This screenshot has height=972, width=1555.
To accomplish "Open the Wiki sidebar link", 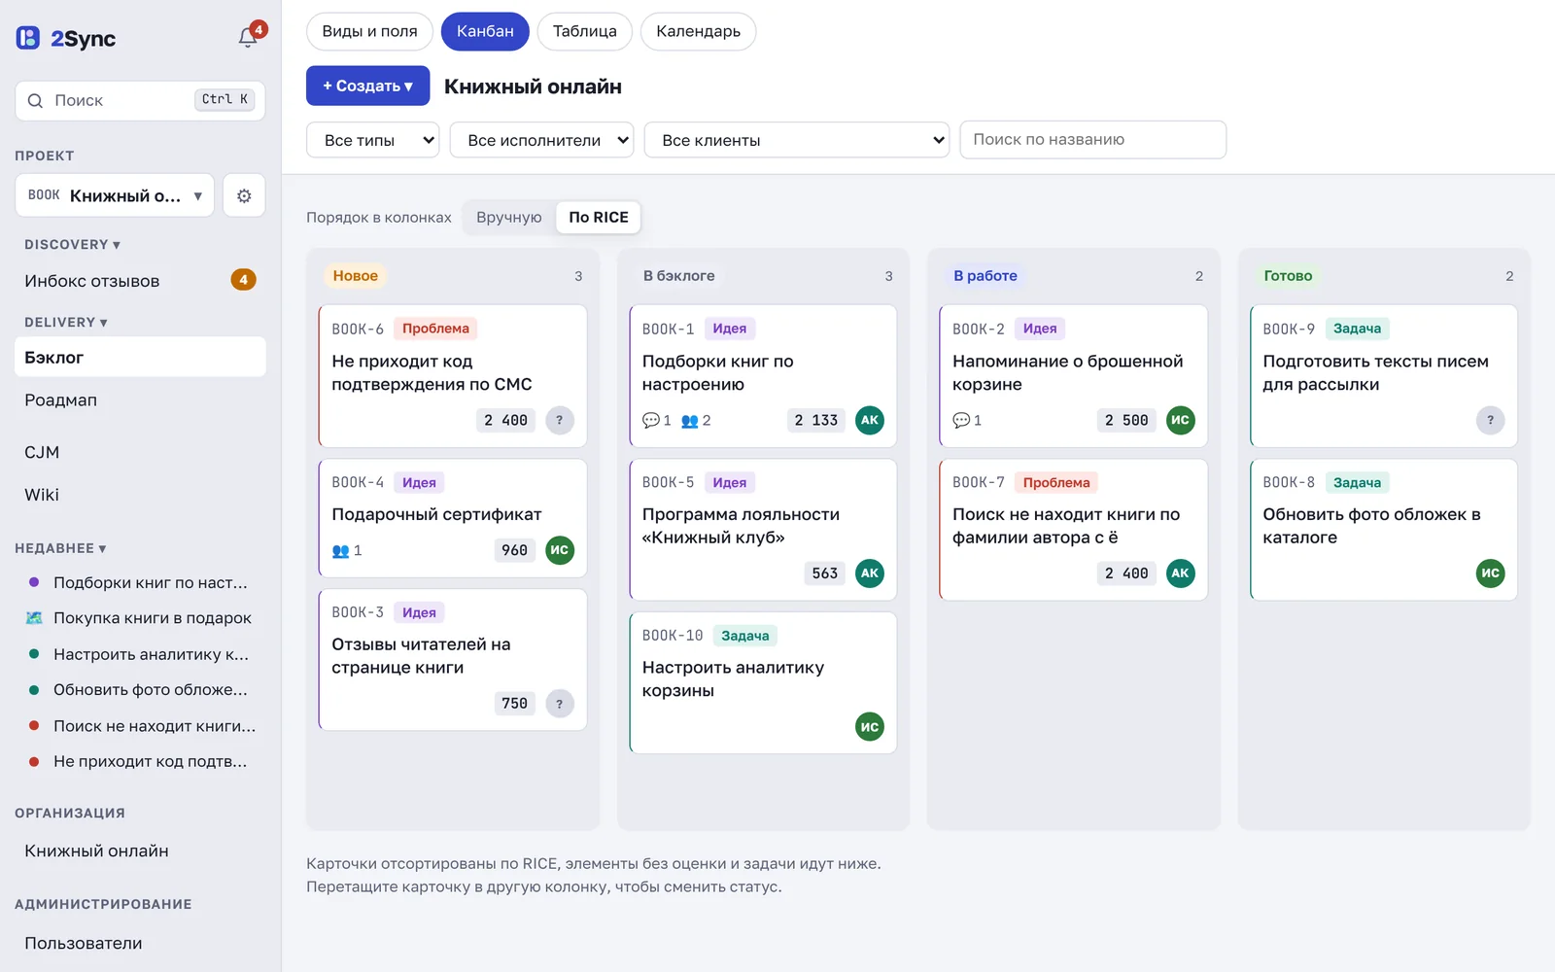I will tap(140, 495).
